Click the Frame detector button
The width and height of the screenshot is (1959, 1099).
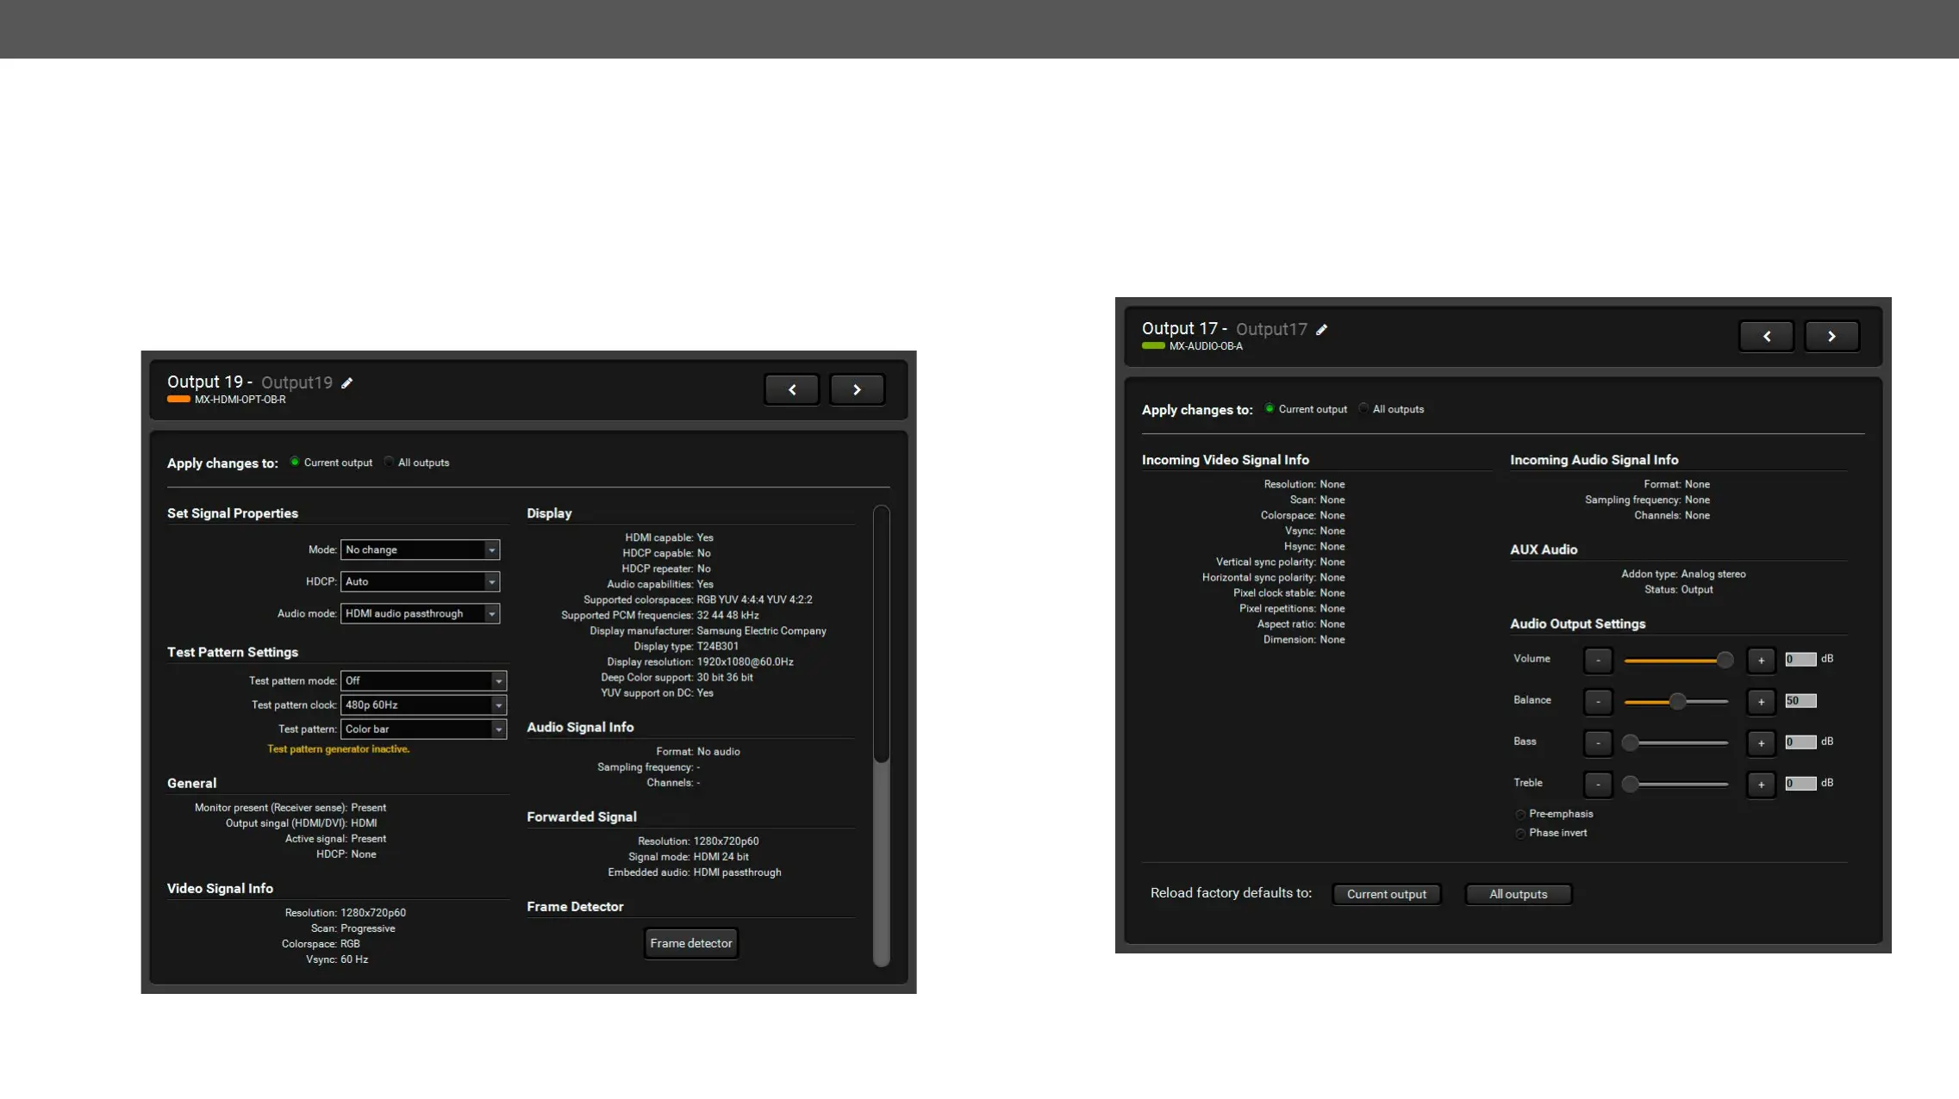tap(690, 944)
